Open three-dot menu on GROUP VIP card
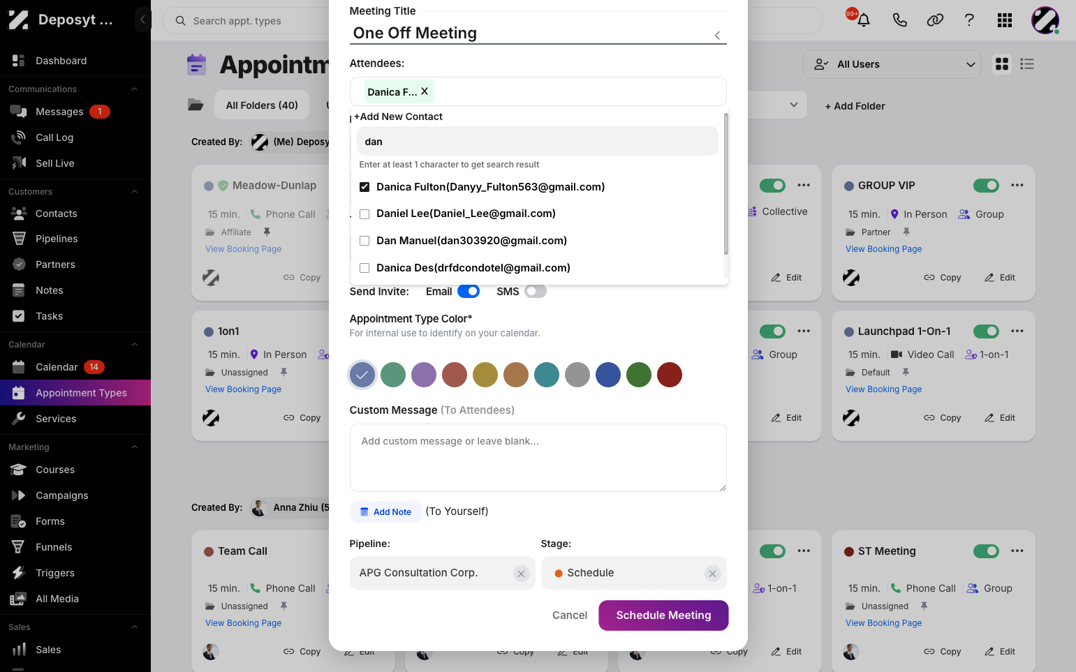 tap(1017, 186)
